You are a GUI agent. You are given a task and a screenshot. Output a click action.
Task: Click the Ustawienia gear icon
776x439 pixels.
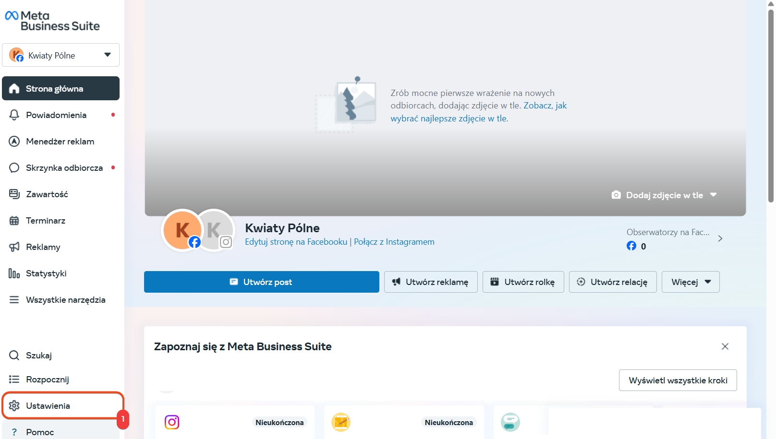14,405
